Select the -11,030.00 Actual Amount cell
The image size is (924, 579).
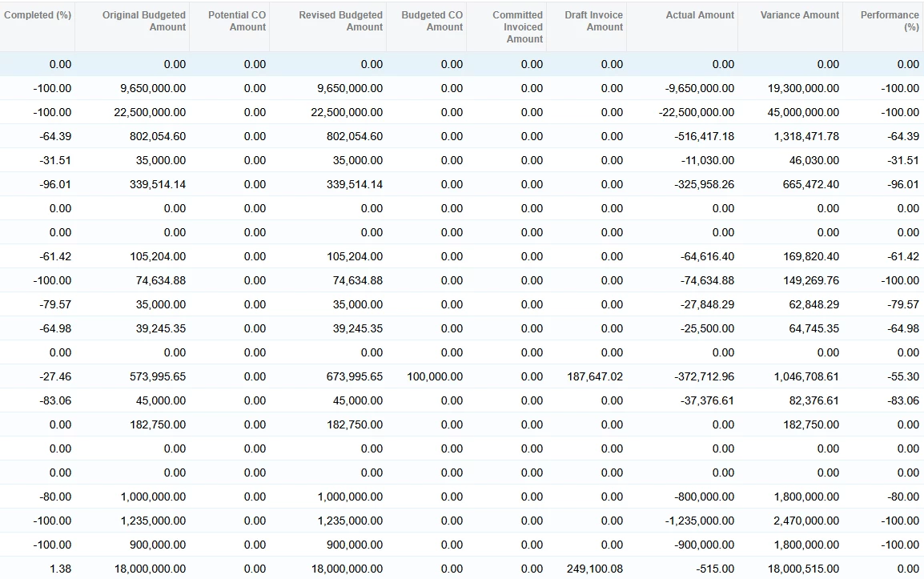[x=707, y=160]
